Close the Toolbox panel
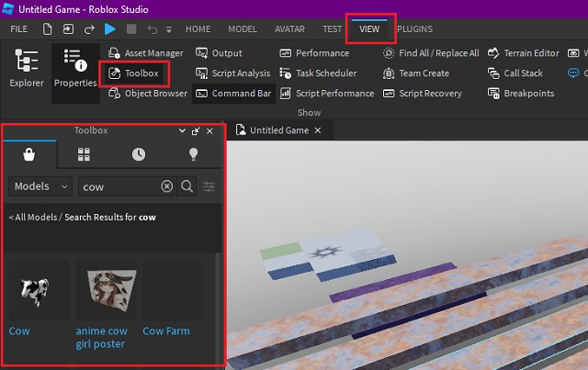 [x=209, y=130]
